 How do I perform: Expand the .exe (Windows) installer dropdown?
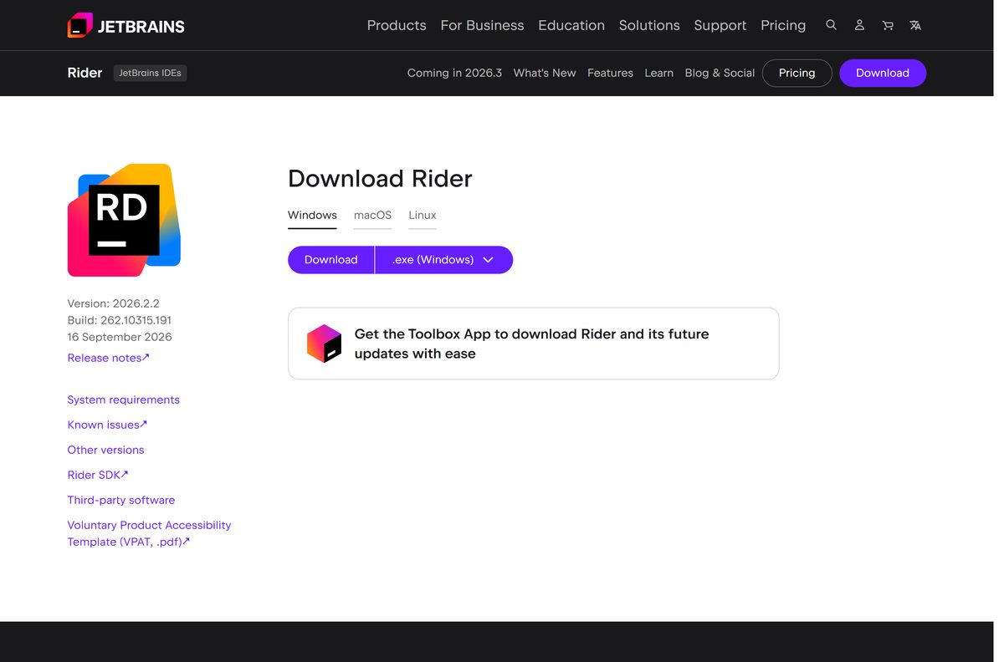pos(443,260)
